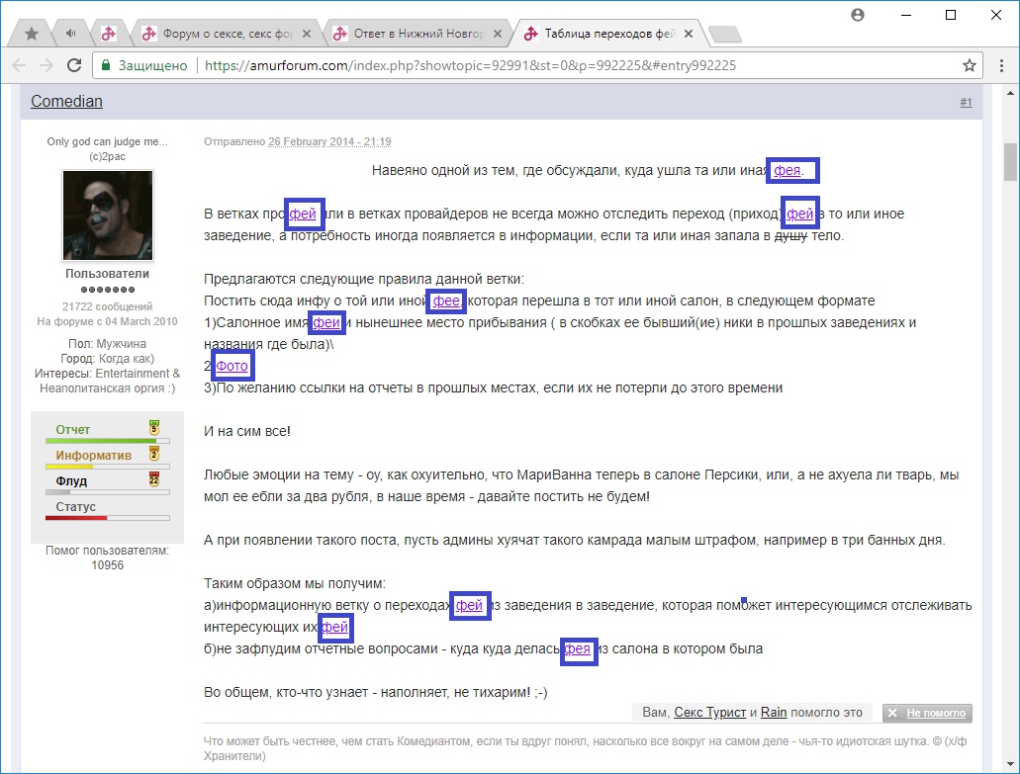1020x774 pixels.
Task: Open the Comedian username link
Action: (66, 102)
